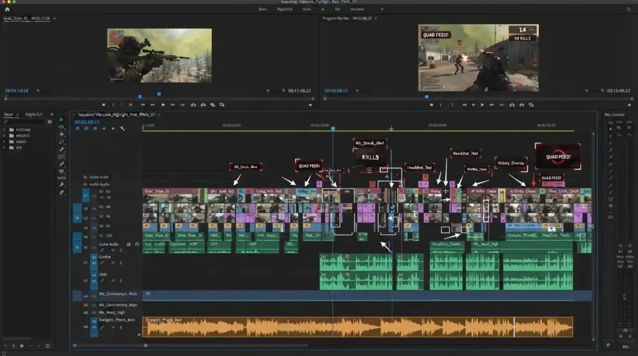638x356 pixels.
Task: Select the Track Select tool below the arrow
Action: pos(62,127)
